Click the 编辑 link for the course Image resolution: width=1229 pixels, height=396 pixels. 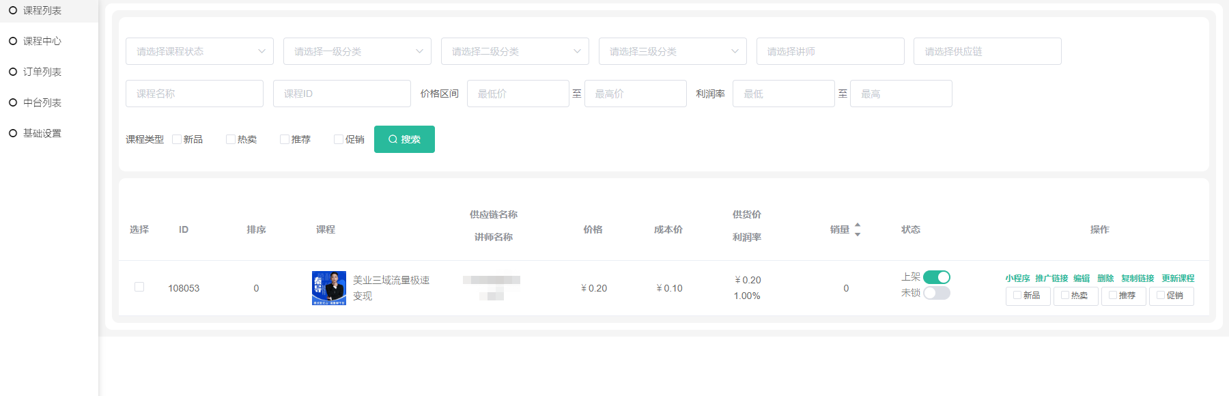[x=1082, y=279]
